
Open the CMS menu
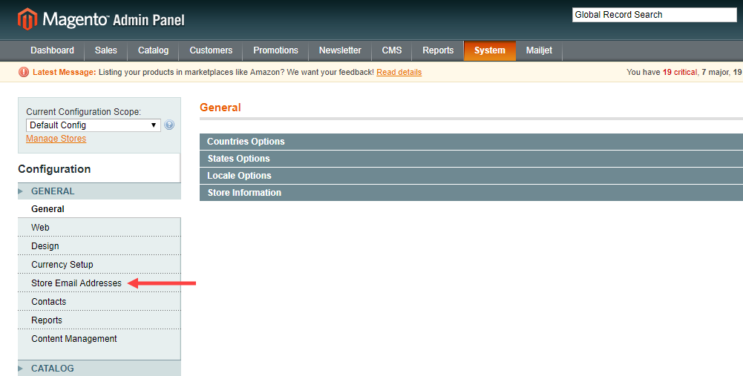(392, 50)
